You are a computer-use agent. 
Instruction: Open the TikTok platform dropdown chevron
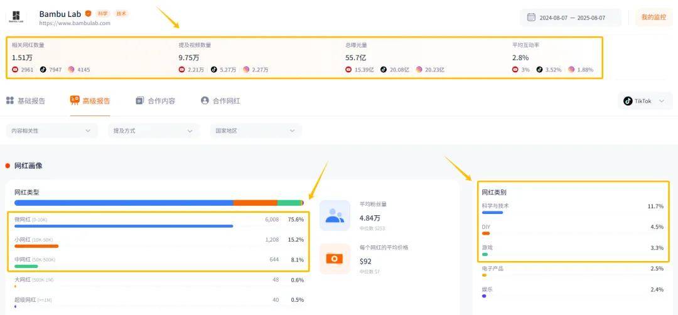click(x=661, y=100)
